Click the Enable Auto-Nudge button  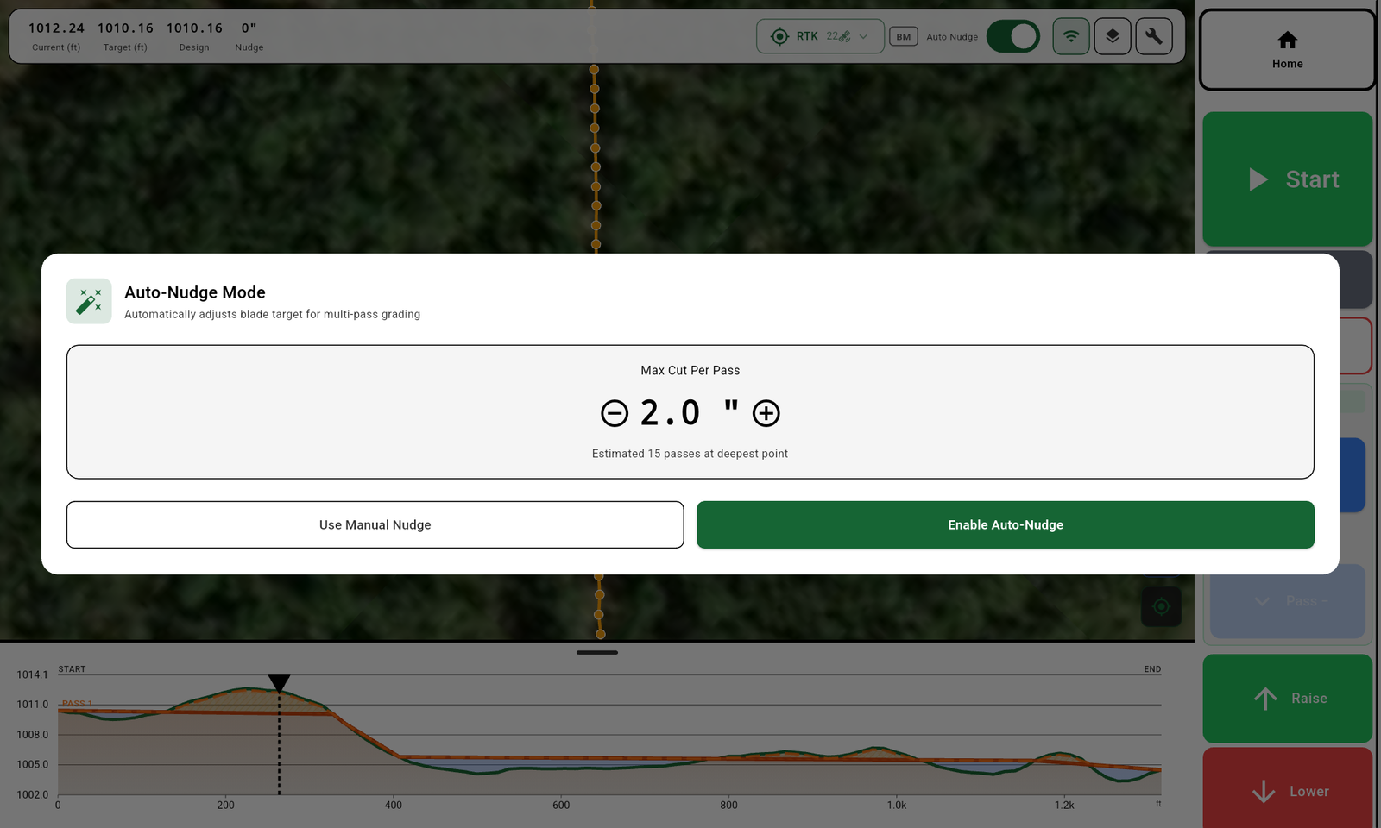1006,524
